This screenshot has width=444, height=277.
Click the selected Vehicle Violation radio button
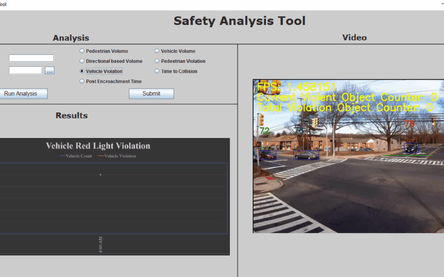point(82,71)
